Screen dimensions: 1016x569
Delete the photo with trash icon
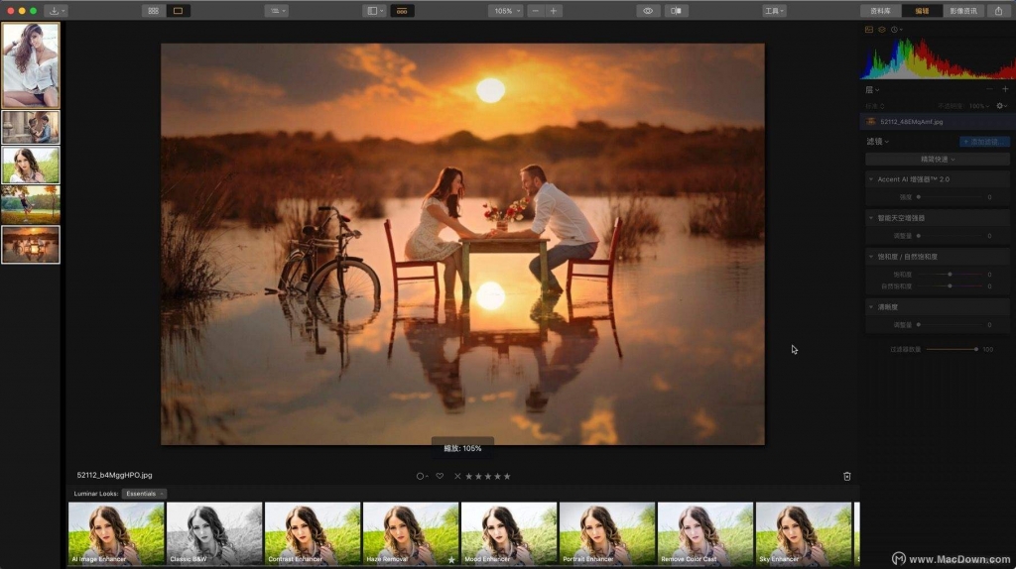pos(847,477)
